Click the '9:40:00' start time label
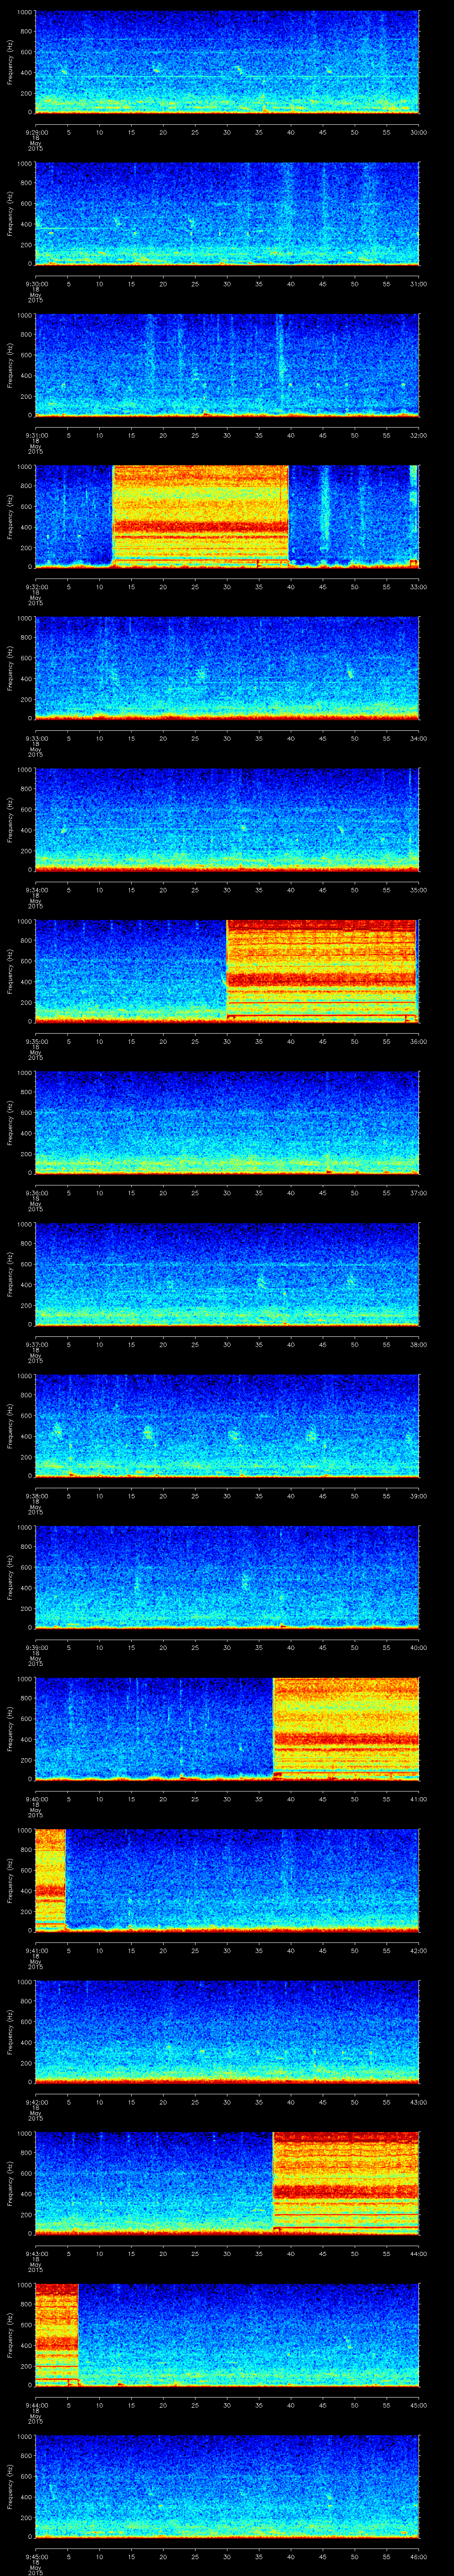Image resolution: width=454 pixels, height=2576 pixels. (x=36, y=1799)
